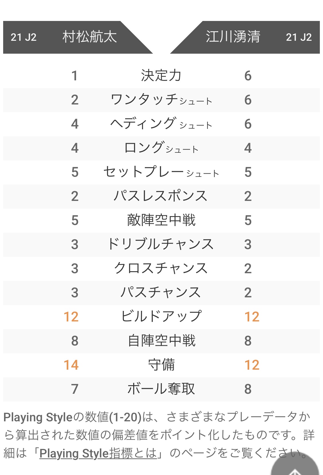323x475 pixels.
Task: Tap the left 21 J2 season label
Action: point(24,37)
